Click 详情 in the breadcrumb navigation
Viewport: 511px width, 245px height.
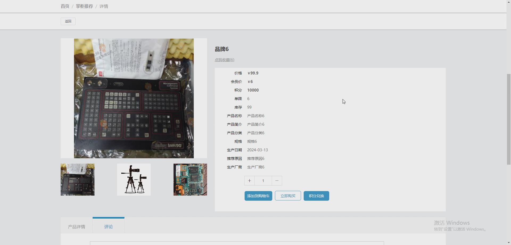[x=104, y=6]
